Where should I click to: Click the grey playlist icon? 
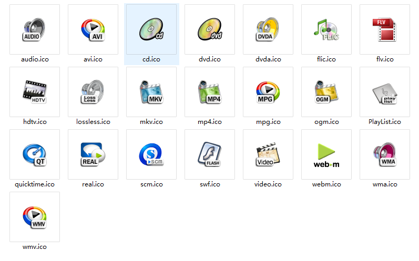385,93
